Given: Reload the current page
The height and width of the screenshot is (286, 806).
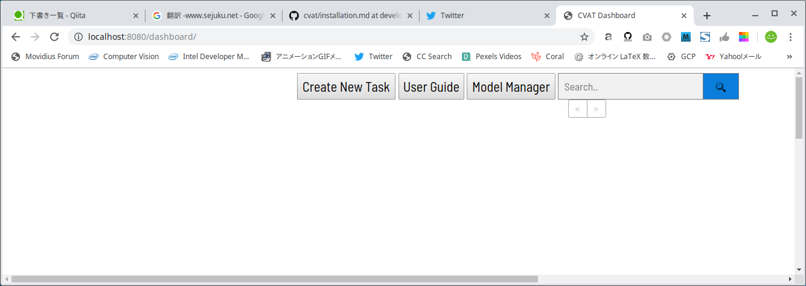Looking at the screenshot, I should coord(54,37).
